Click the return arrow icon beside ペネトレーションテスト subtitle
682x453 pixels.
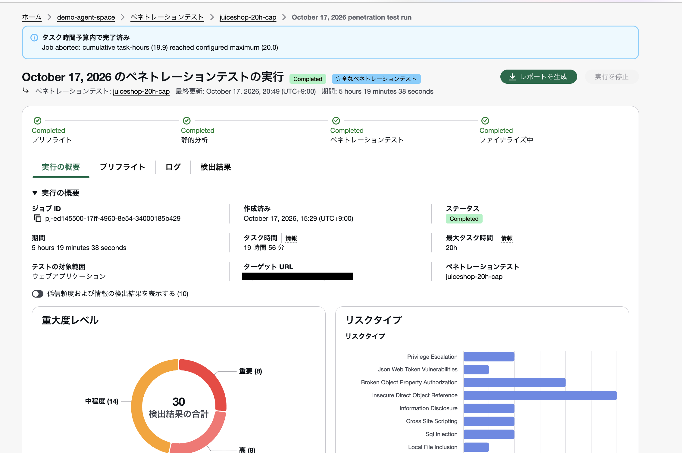[26, 90]
